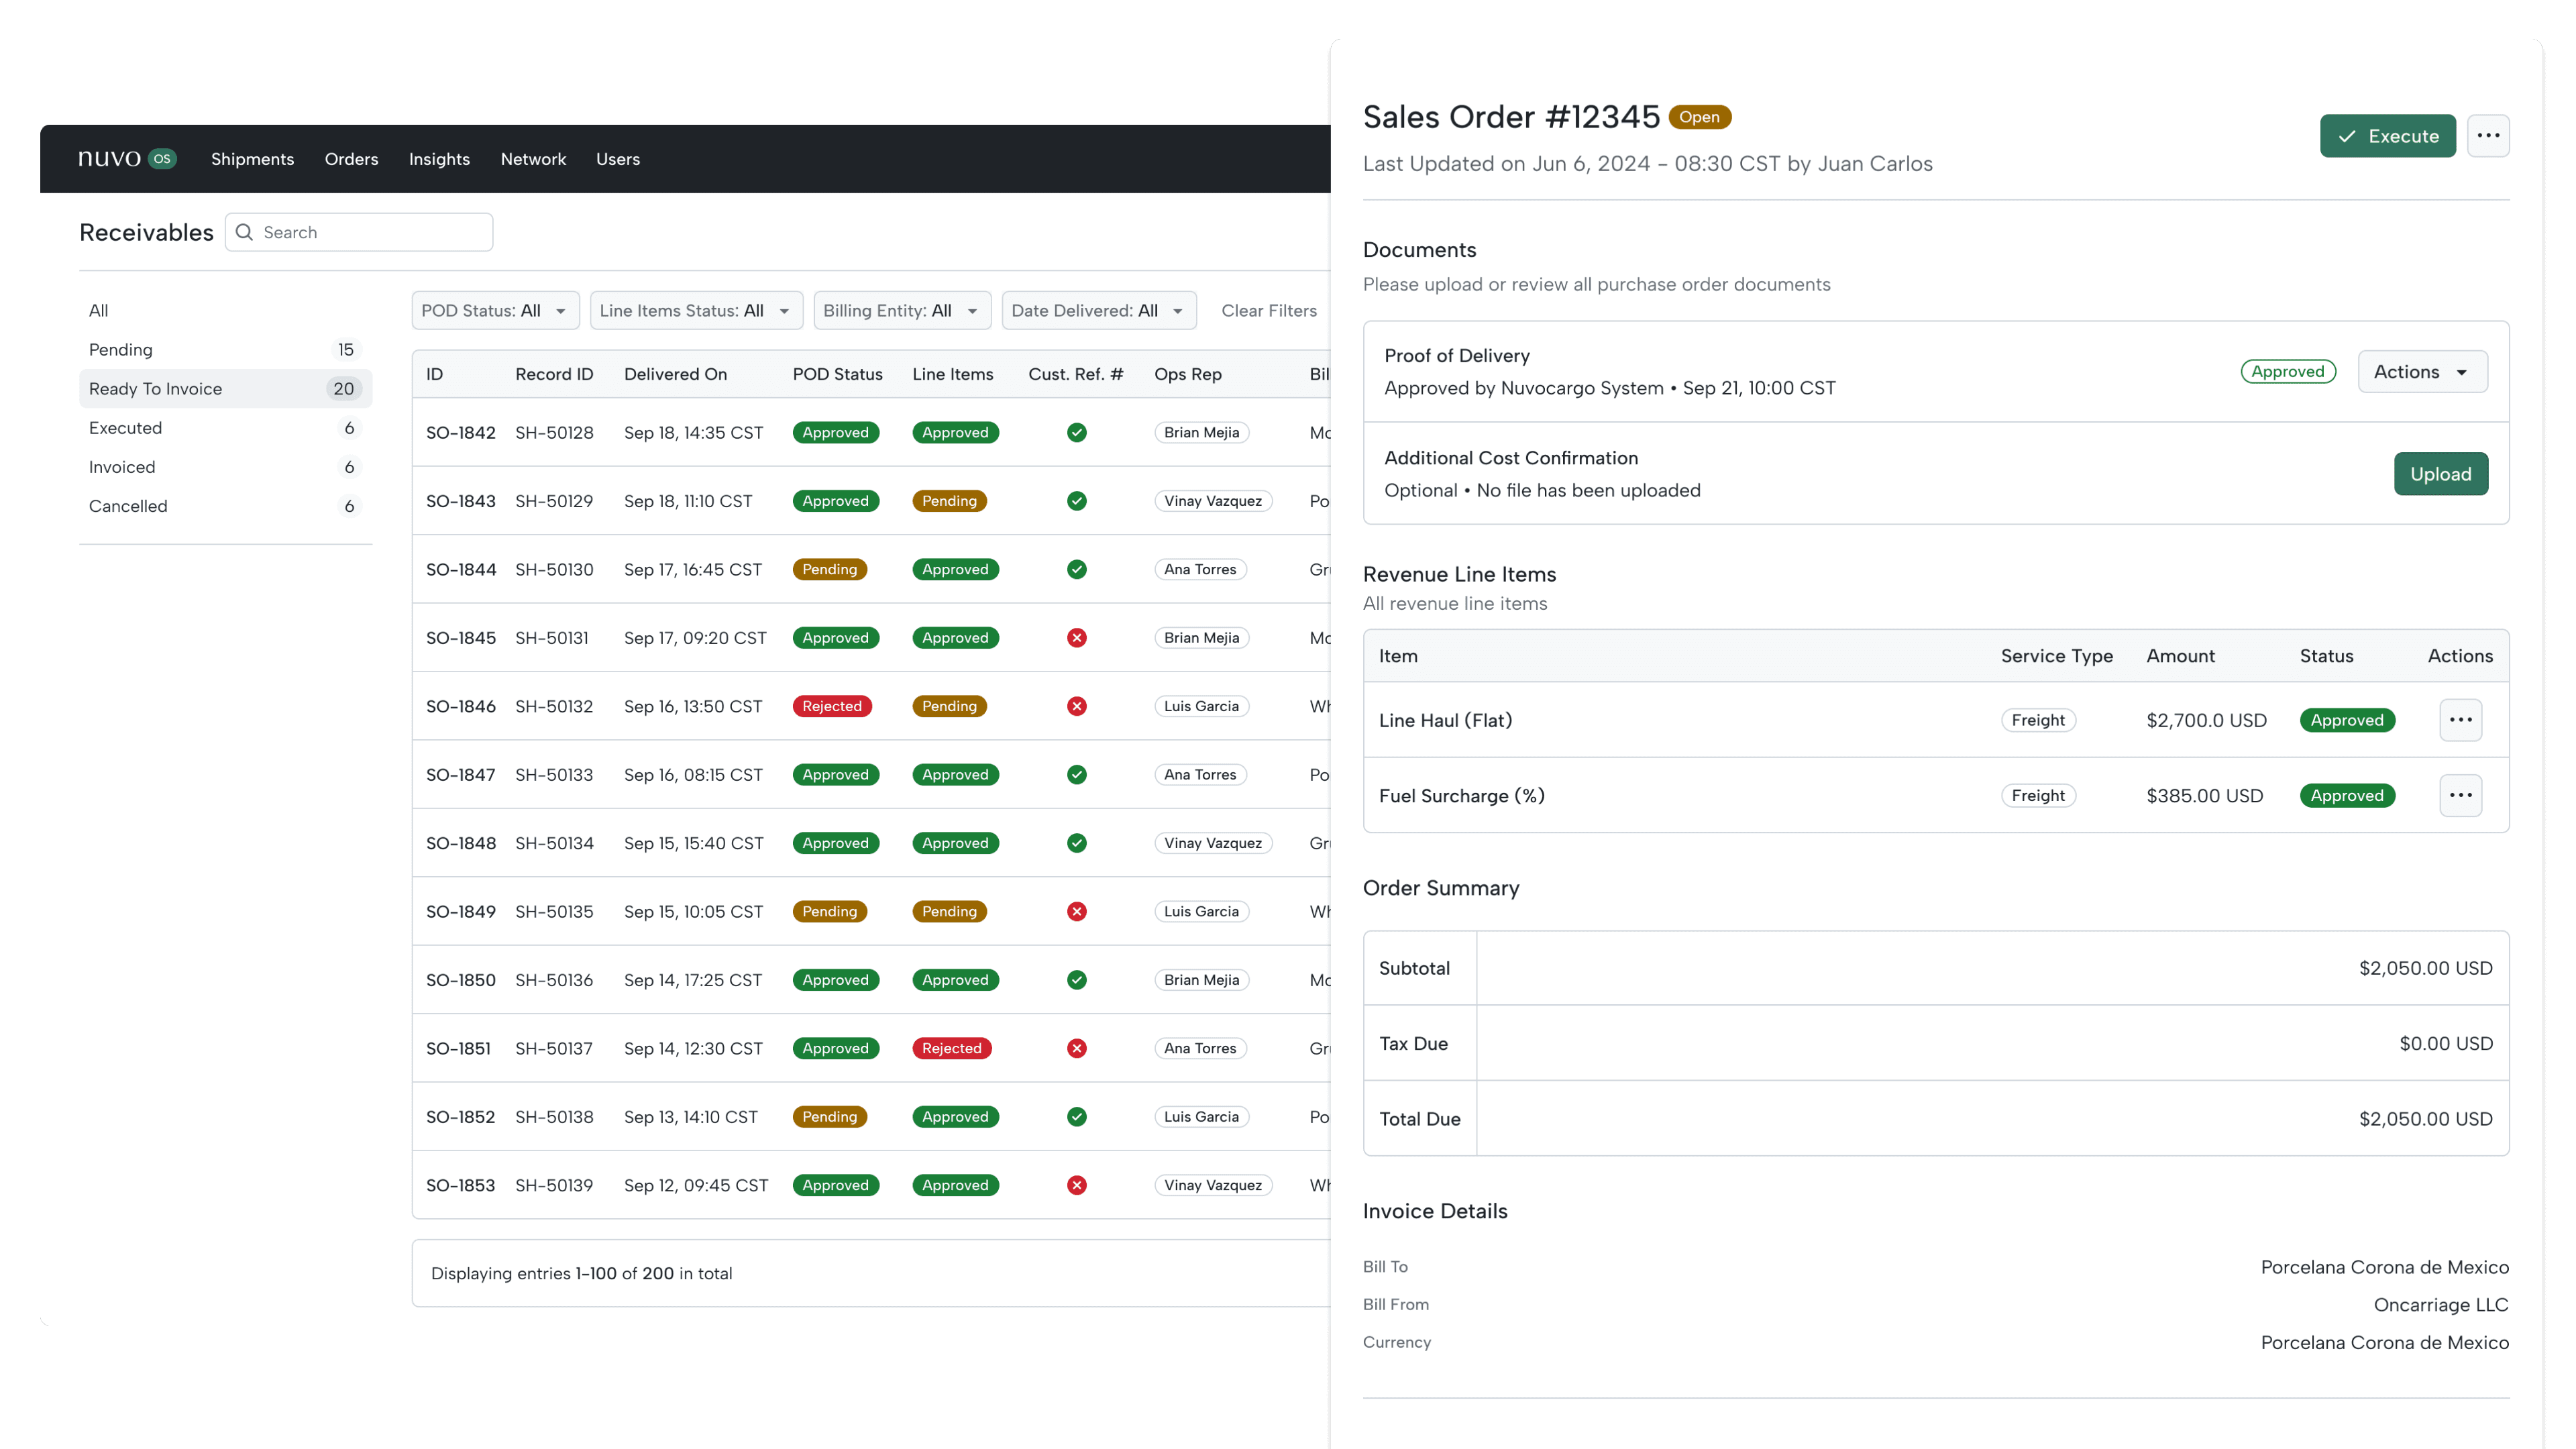Open the more options menu beside Execute
The height and width of the screenshot is (1449, 2576).
pos(2488,135)
